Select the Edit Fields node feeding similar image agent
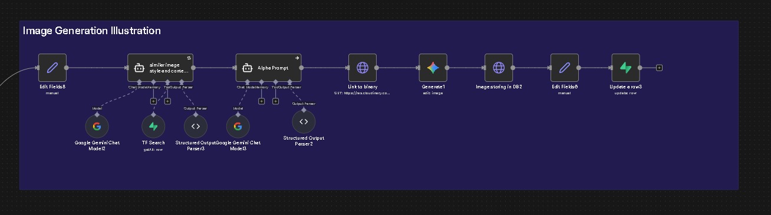This screenshot has height=215, width=771. [52, 68]
